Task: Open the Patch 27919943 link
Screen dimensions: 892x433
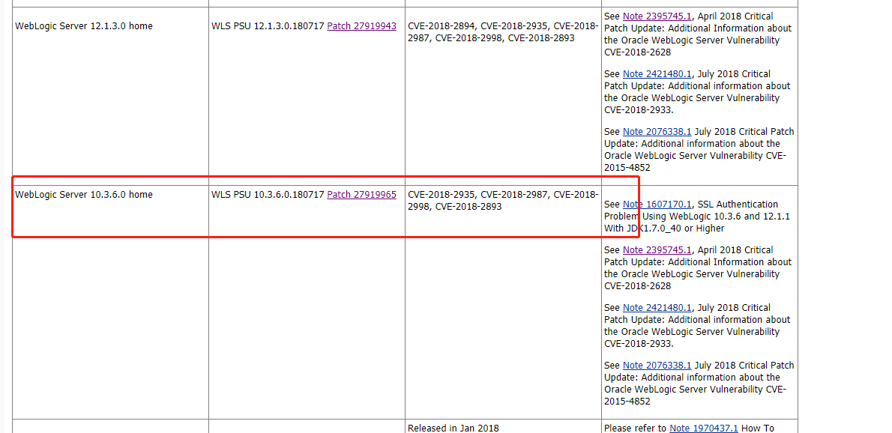Action: pos(362,26)
